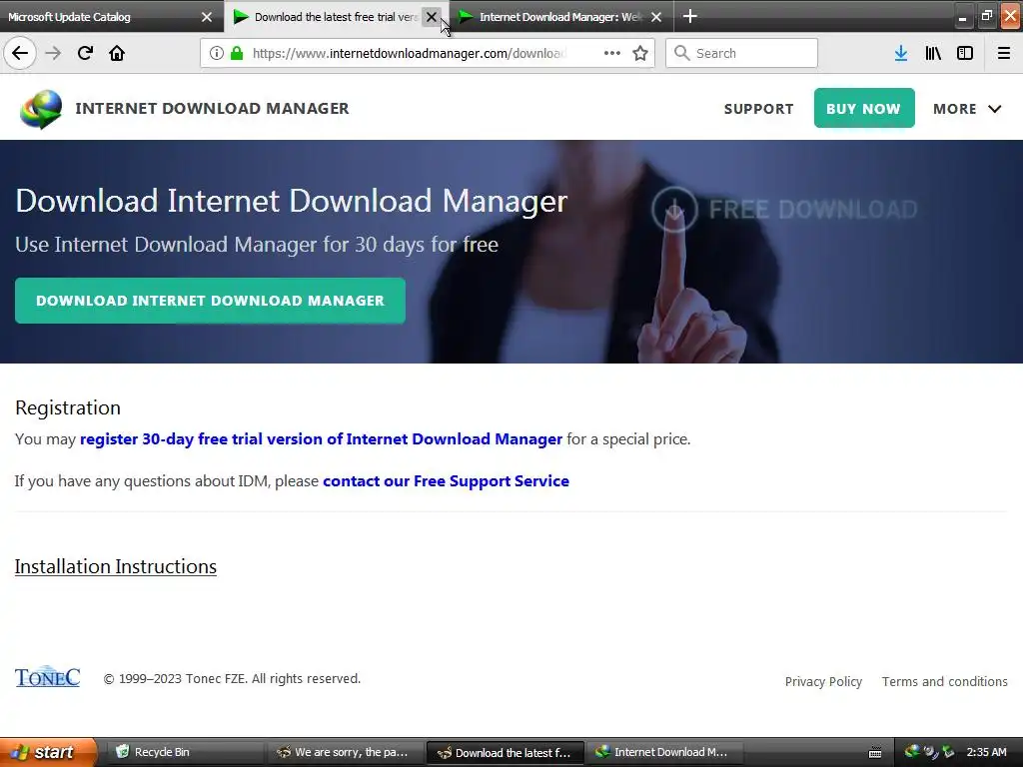
Task: Follow contact our Free Support Service link
Action: (446, 481)
